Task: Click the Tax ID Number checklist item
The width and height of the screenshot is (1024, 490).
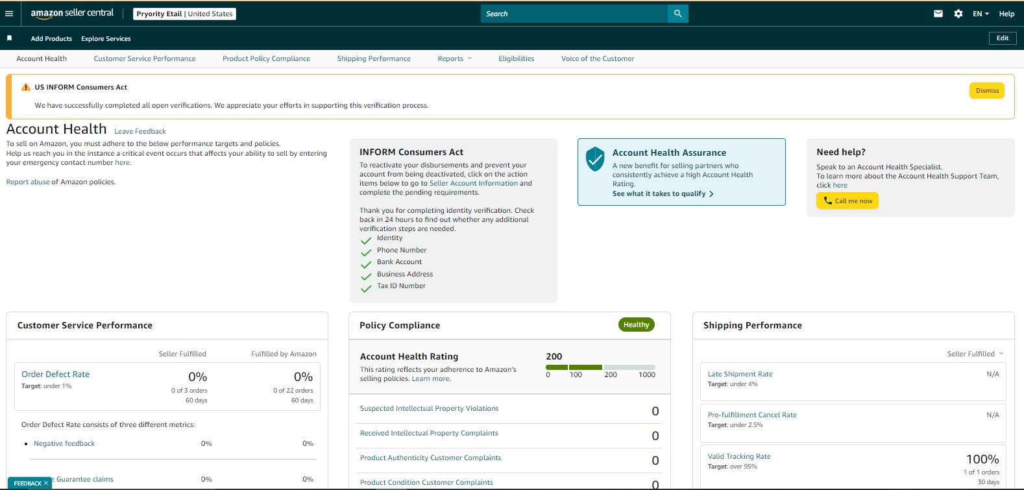Action: pyautogui.click(x=401, y=286)
